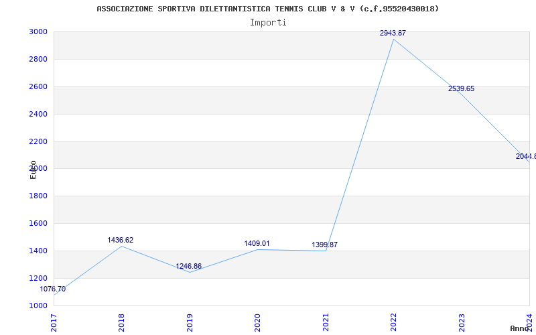Click the 'Euro' y-axis title

pyautogui.click(x=33, y=170)
